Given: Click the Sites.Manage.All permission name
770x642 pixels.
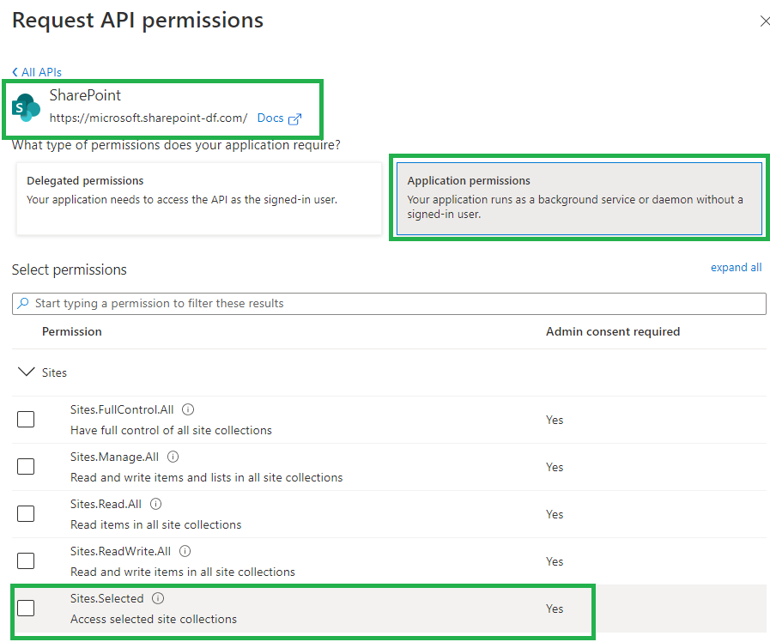Looking at the screenshot, I should 114,457.
